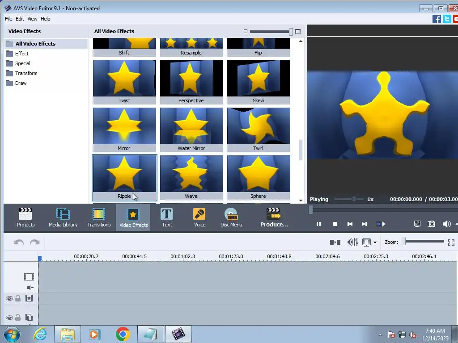
Task: Mute preview with the speaker icon
Action: coord(446,224)
